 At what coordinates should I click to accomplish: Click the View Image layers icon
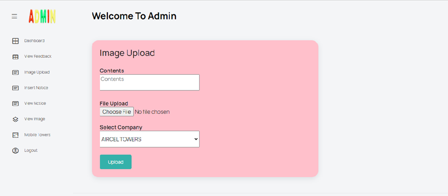click(15, 120)
